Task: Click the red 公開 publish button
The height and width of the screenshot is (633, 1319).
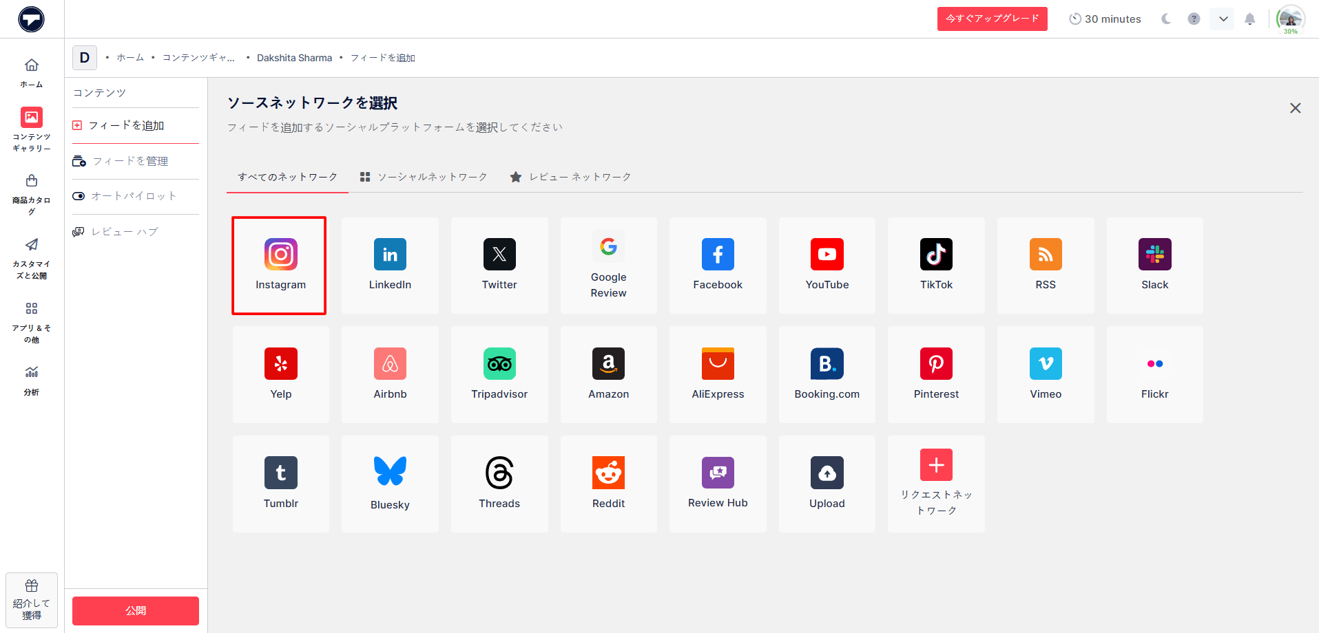Action: click(x=136, y=611)
